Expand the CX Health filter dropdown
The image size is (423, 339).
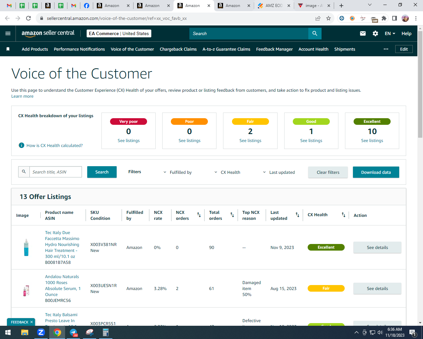227,172
